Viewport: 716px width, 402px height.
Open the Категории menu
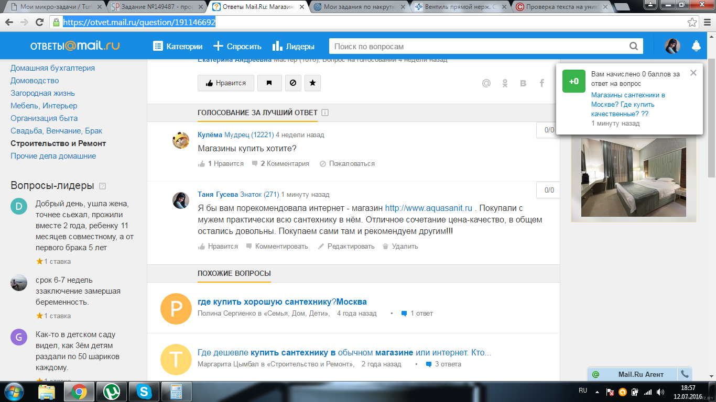[178, 46]
